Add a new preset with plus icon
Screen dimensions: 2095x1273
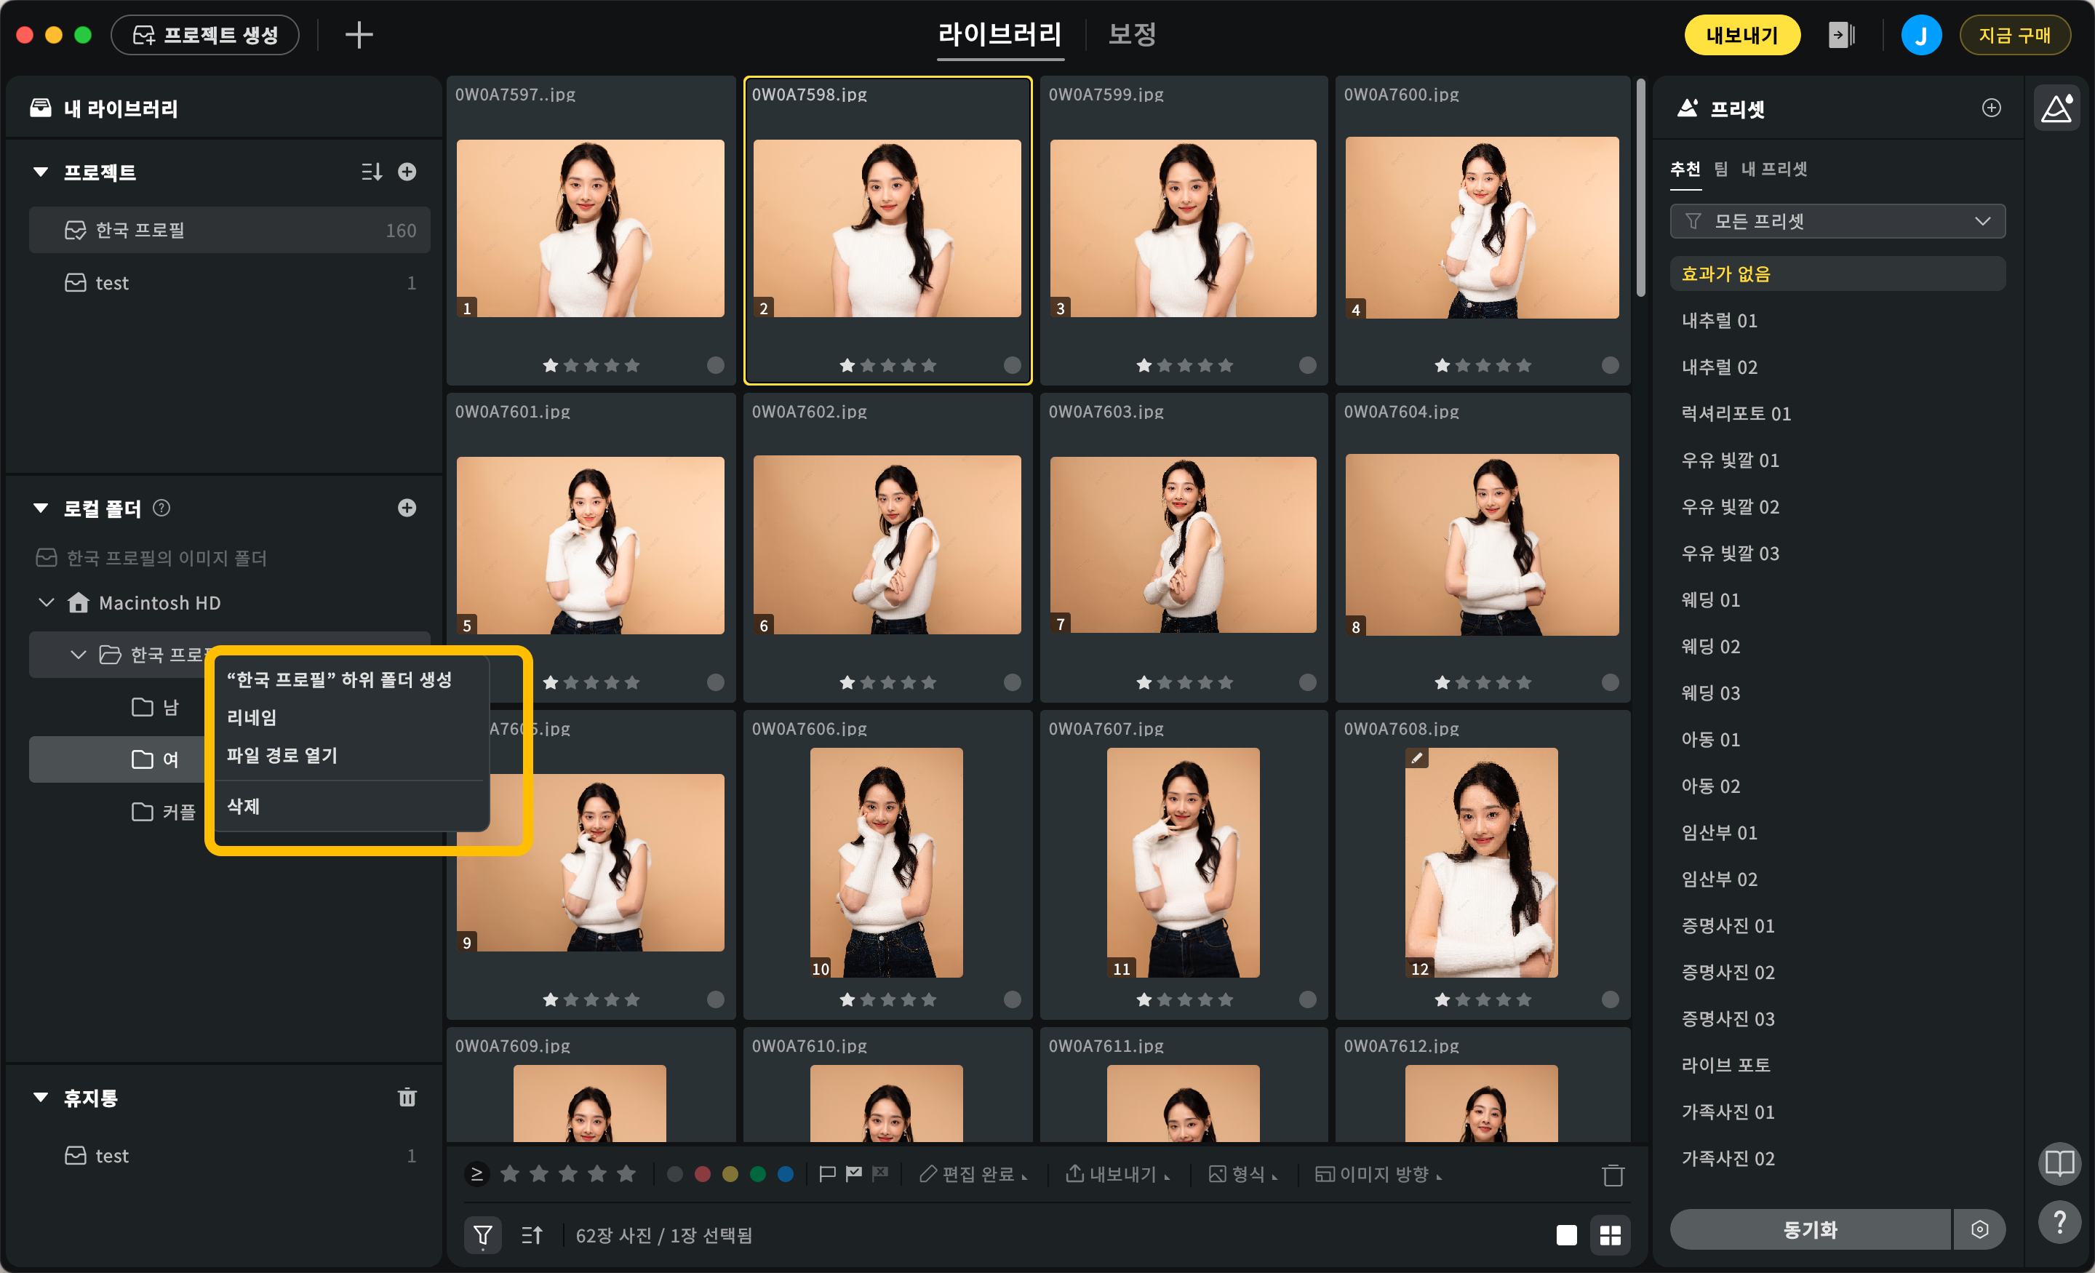click(x=1990, y=108)
